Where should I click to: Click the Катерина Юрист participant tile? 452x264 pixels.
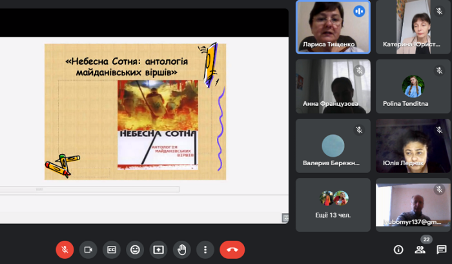[x=413, y=26]
